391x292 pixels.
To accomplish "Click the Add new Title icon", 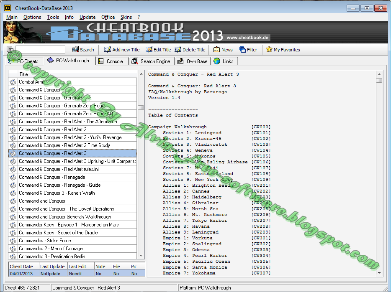I will click(108, 49).
